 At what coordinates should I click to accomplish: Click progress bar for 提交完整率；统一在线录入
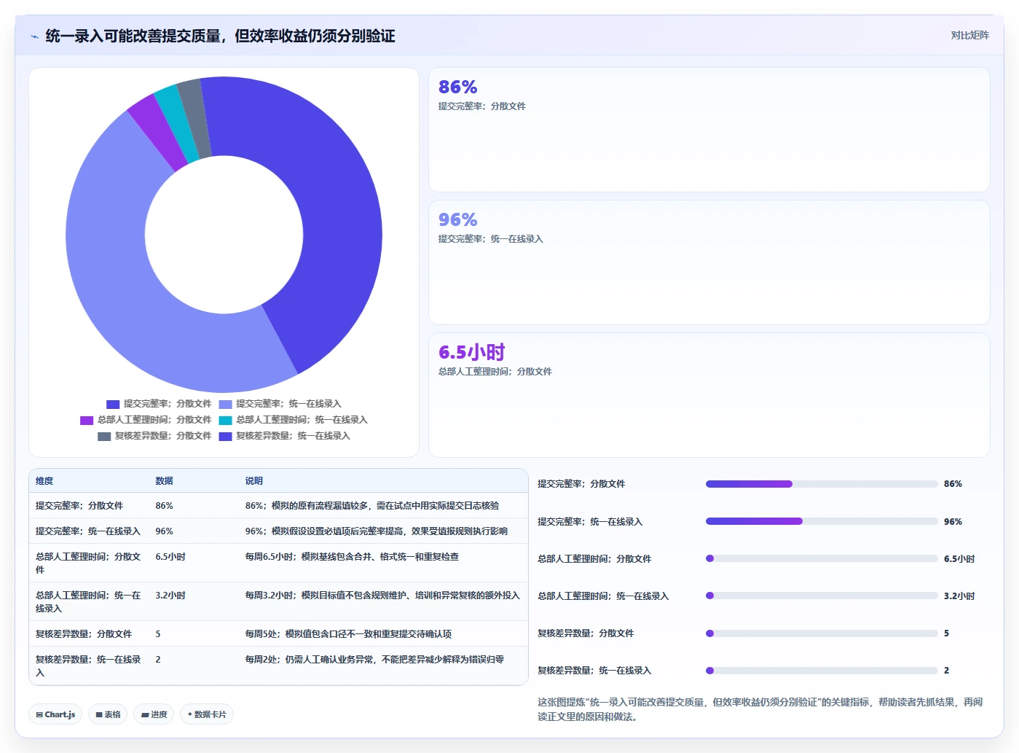coord(822,521)
